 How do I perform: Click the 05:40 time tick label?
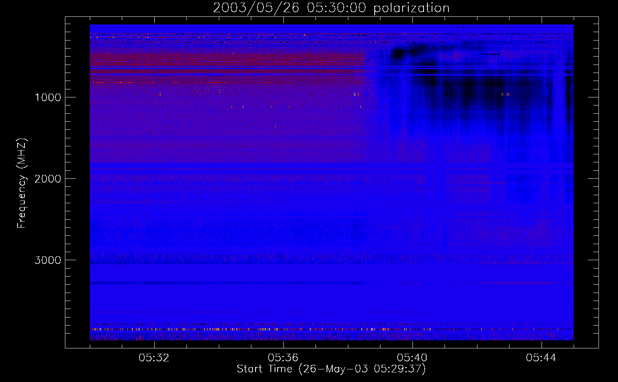(x=412, y=358)
